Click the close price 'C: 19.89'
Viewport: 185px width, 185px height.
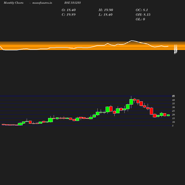pos(68,15)
